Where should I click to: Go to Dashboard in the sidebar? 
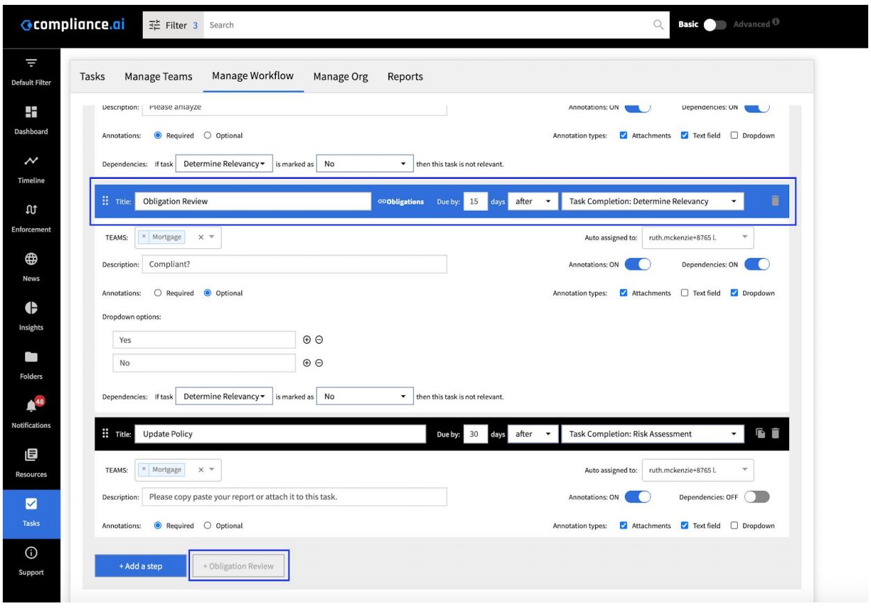31,119
